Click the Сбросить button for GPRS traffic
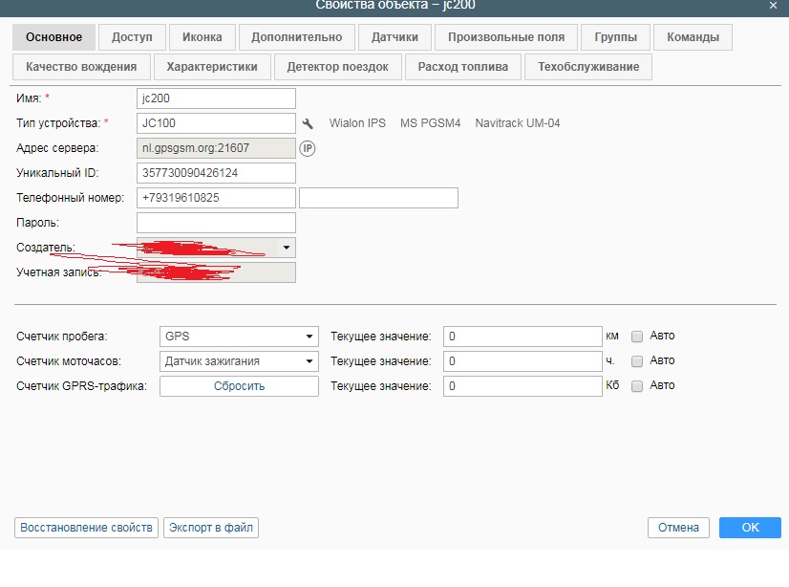 click(x=239, y=386)
